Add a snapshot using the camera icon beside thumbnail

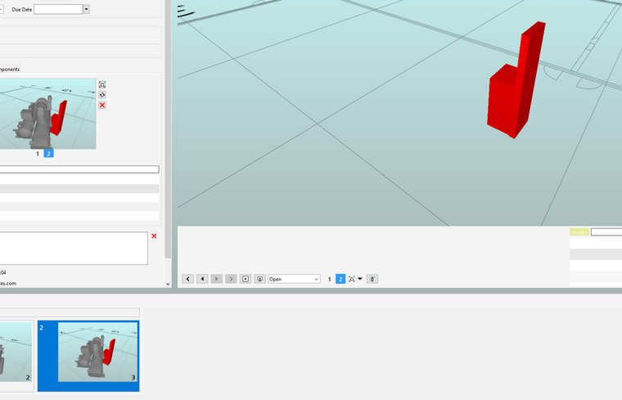pyautogui.click(x=102, y=84)
